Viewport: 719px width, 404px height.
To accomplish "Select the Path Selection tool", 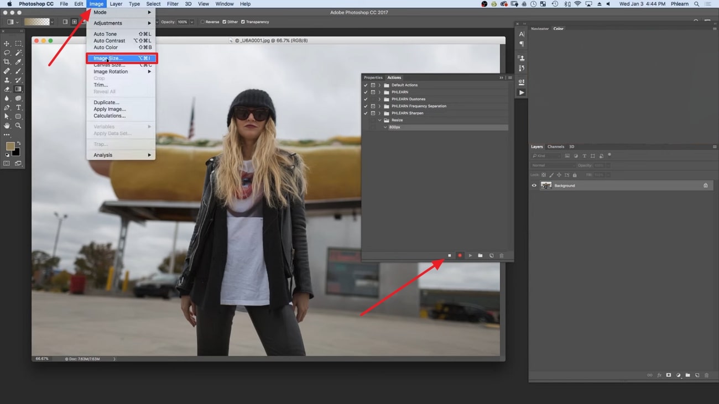I will point(7,117).
